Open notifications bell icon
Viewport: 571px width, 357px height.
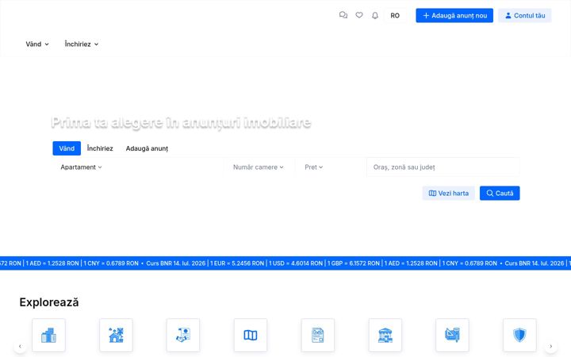point(374,15)
